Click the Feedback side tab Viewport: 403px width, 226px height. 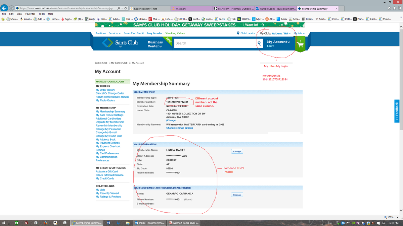click(397, 110)
